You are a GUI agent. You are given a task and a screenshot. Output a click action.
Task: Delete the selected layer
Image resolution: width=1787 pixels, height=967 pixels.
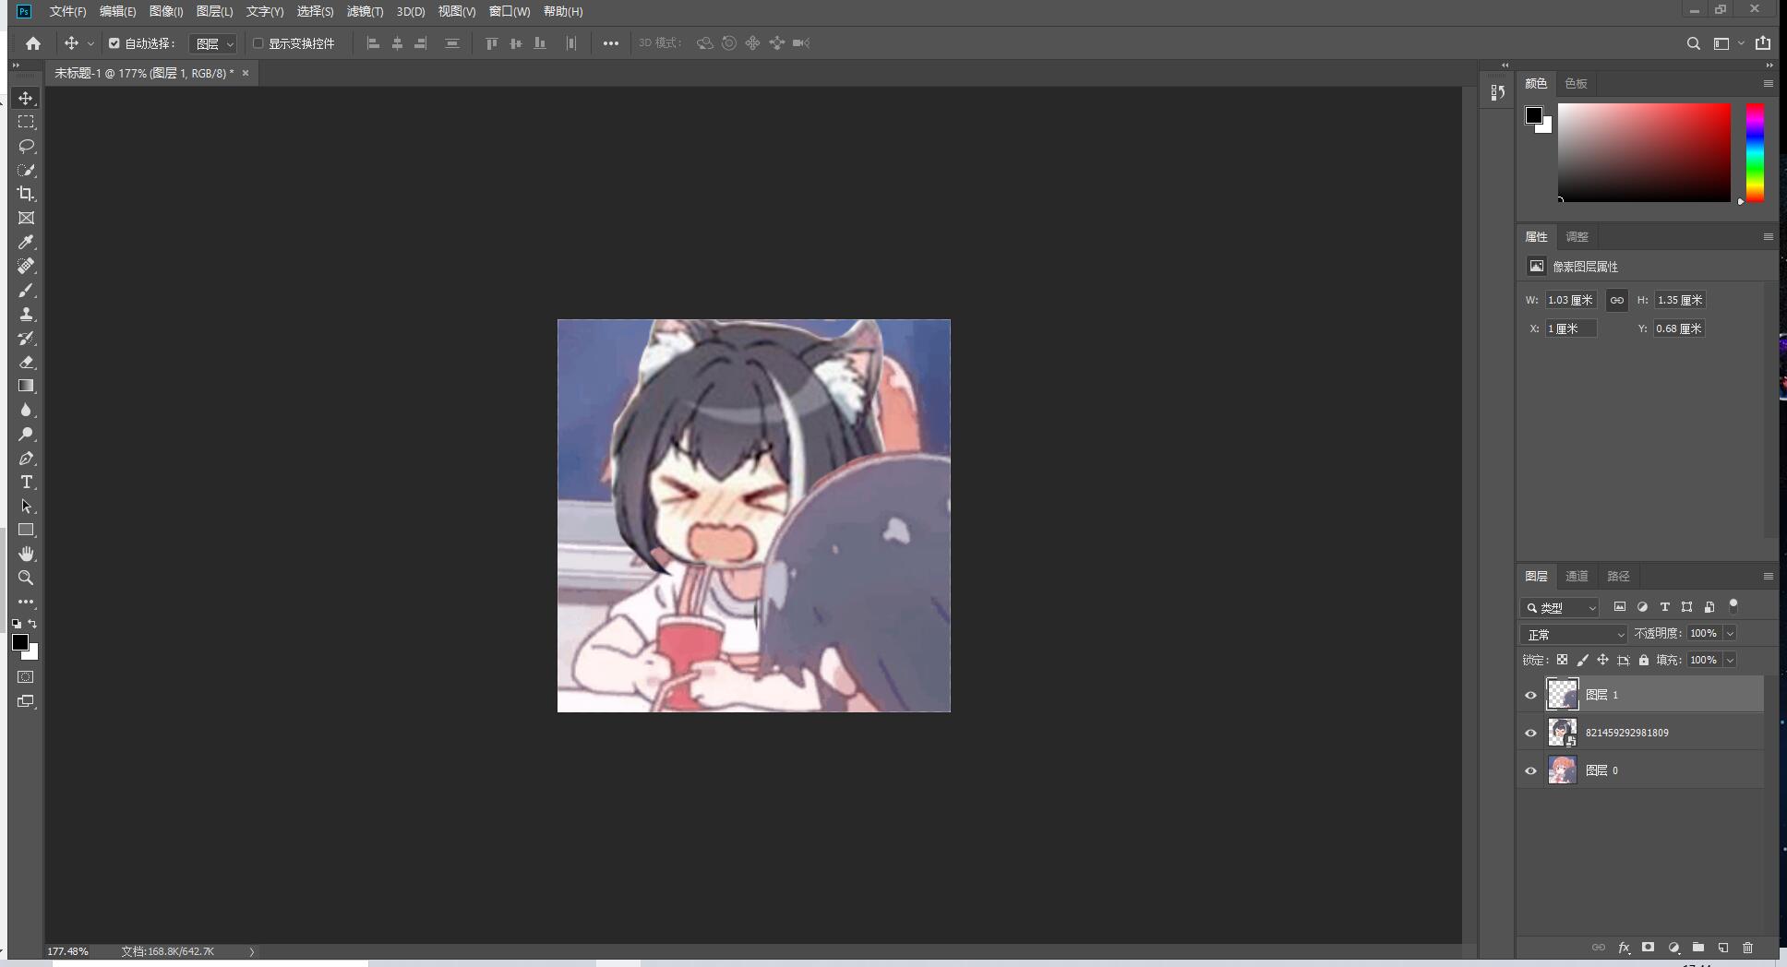pos(1747,948)
